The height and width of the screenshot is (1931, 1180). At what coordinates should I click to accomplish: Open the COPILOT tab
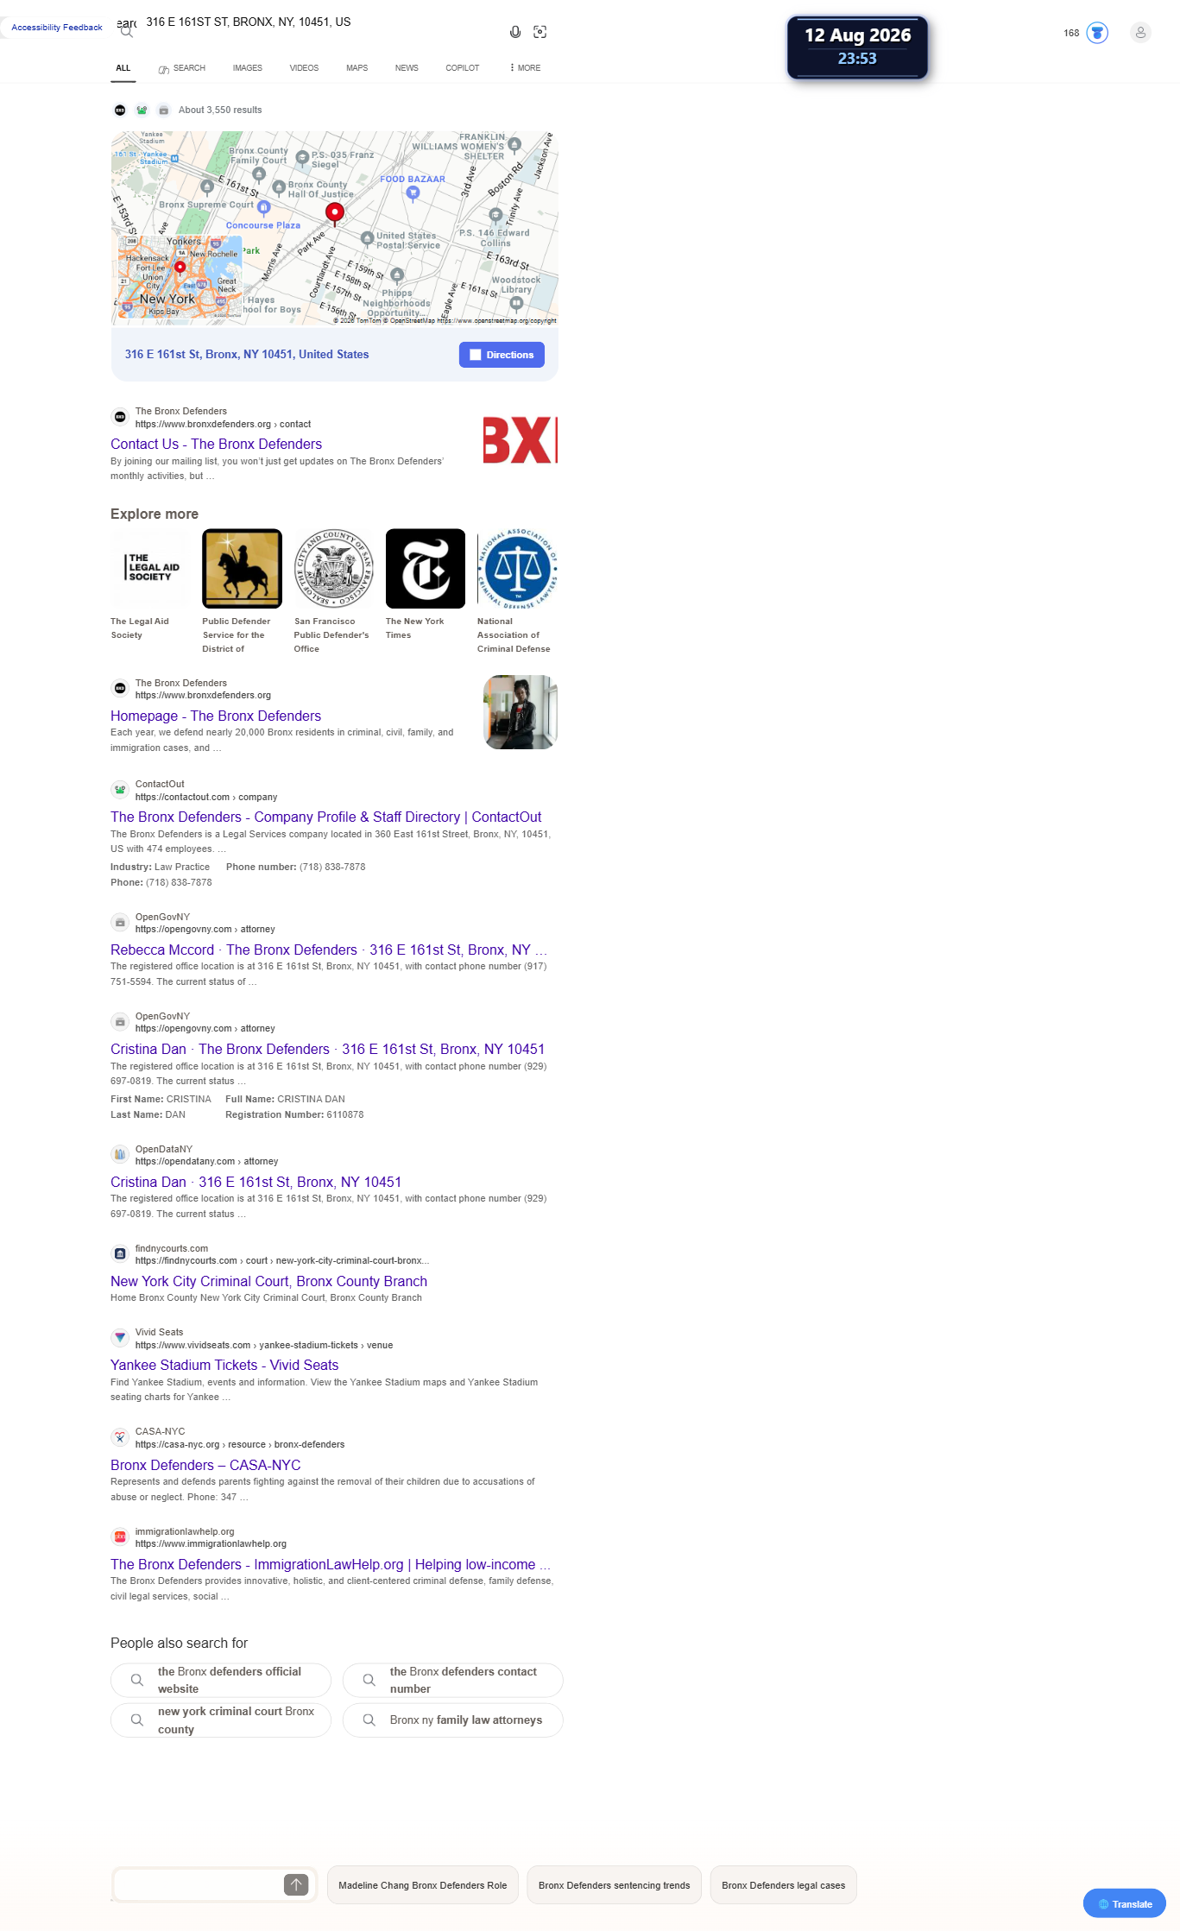[x=463, y=68]
